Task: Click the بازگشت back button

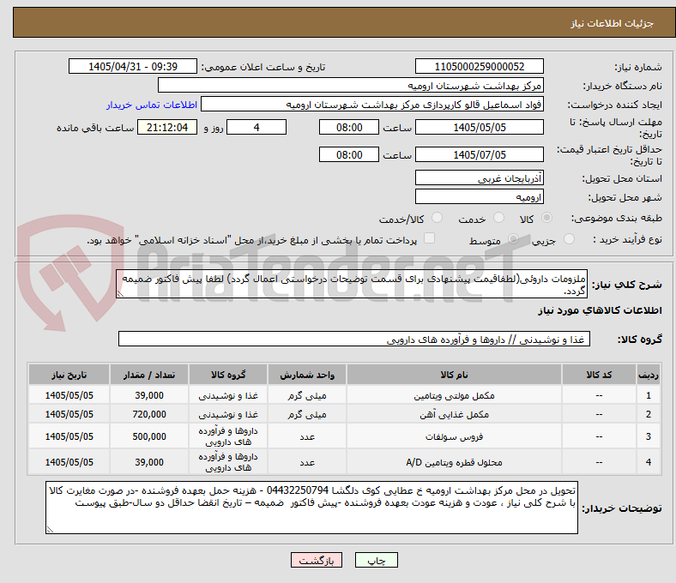Action: [x=317, y=560]
